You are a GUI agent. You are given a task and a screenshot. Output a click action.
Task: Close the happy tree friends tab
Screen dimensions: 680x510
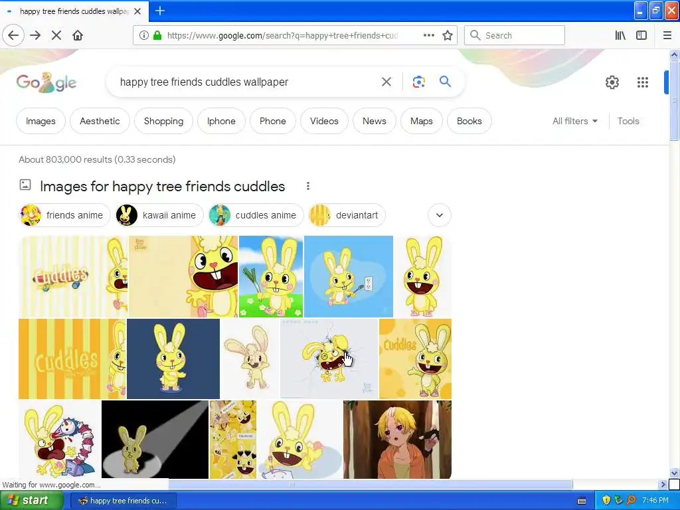(137, 11)
